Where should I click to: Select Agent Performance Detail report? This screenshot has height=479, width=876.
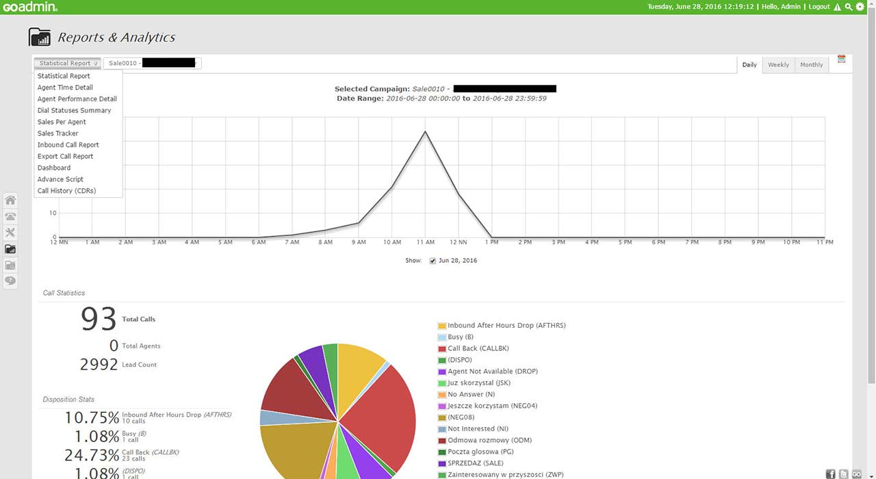(x=77, y=99)
